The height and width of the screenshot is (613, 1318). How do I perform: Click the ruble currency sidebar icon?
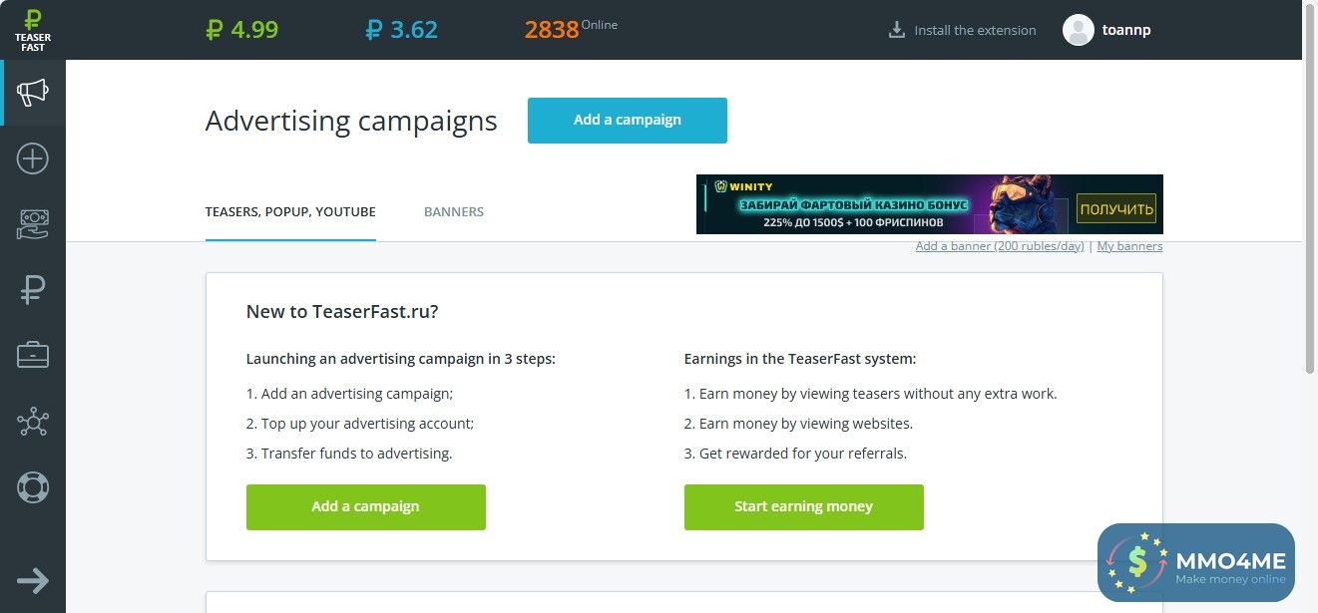[x=33, y=290]
